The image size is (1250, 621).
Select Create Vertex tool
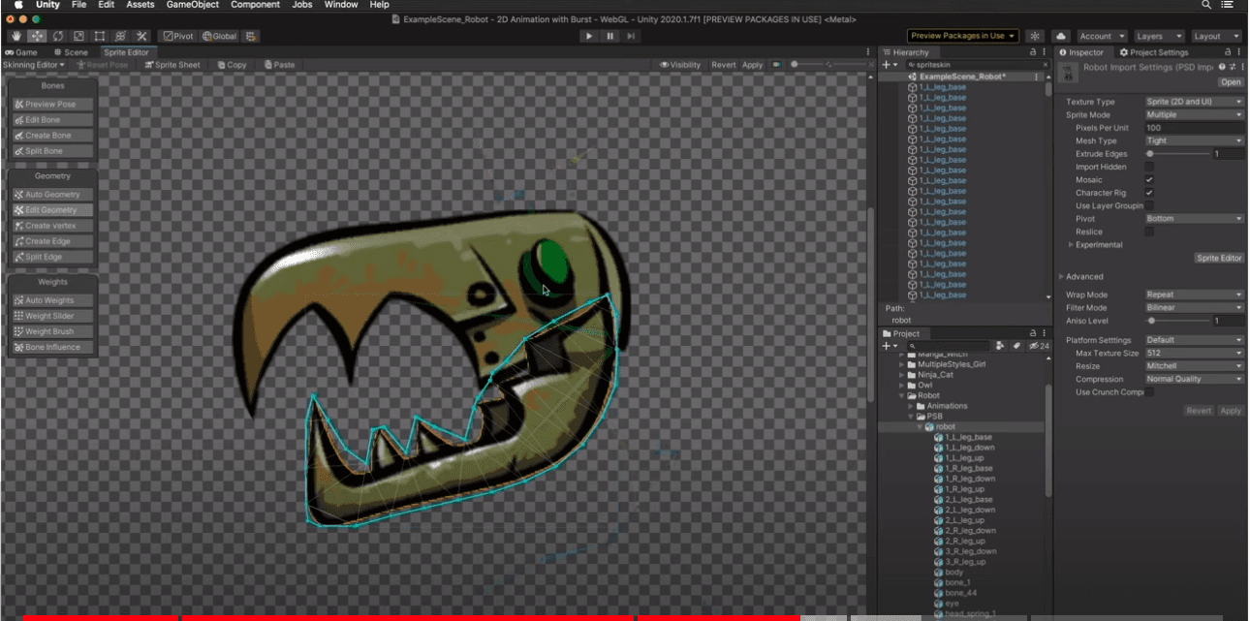(x=52, y=226)
